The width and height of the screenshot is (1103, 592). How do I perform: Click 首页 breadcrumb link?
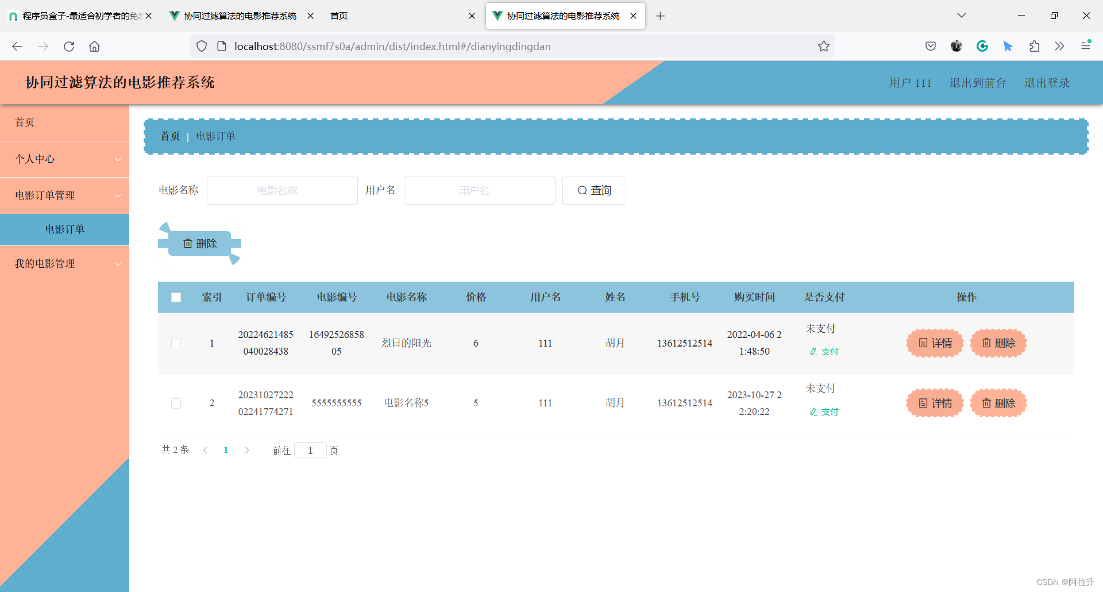click(x=170, y=136)
